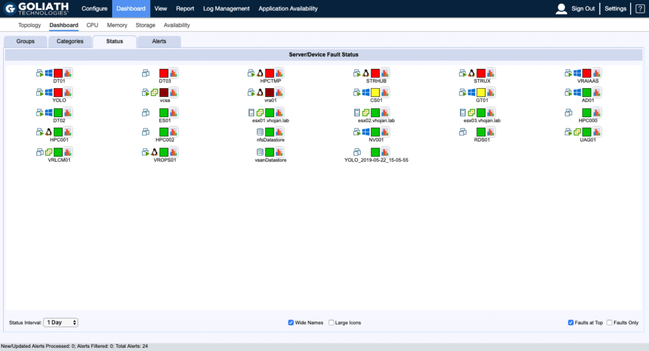Click the VM icon for YOLO_2019-05-22_15-05-55
649x351 pixels.
(x=357, y=152)
